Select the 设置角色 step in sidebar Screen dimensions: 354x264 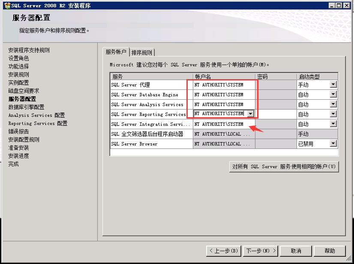click(18, 58)
